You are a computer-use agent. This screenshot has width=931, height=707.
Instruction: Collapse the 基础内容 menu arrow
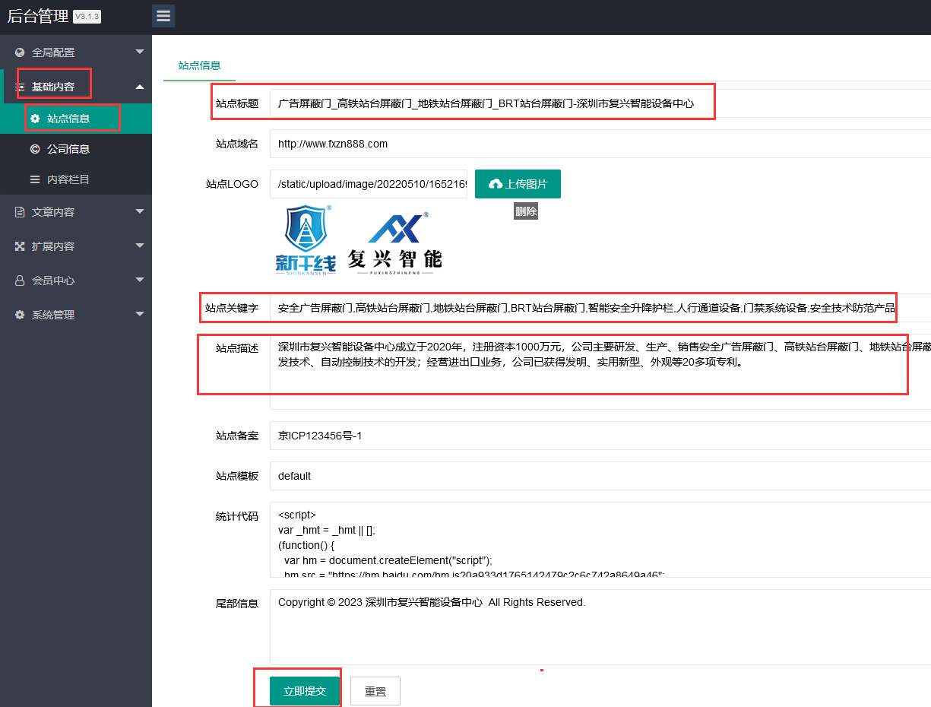pyautogui.click(x=139, y=87)
